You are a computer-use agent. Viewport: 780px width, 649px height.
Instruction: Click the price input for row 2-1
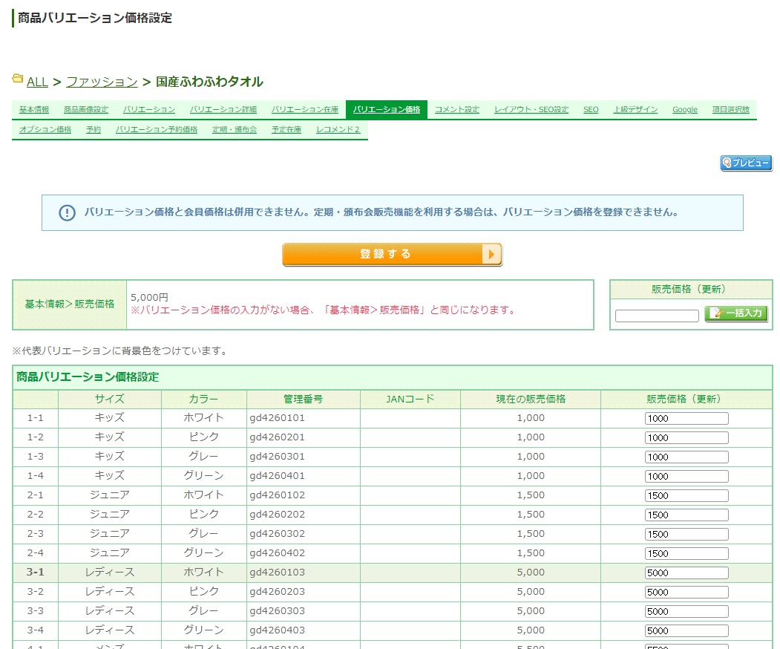click(x=686, y=496)
